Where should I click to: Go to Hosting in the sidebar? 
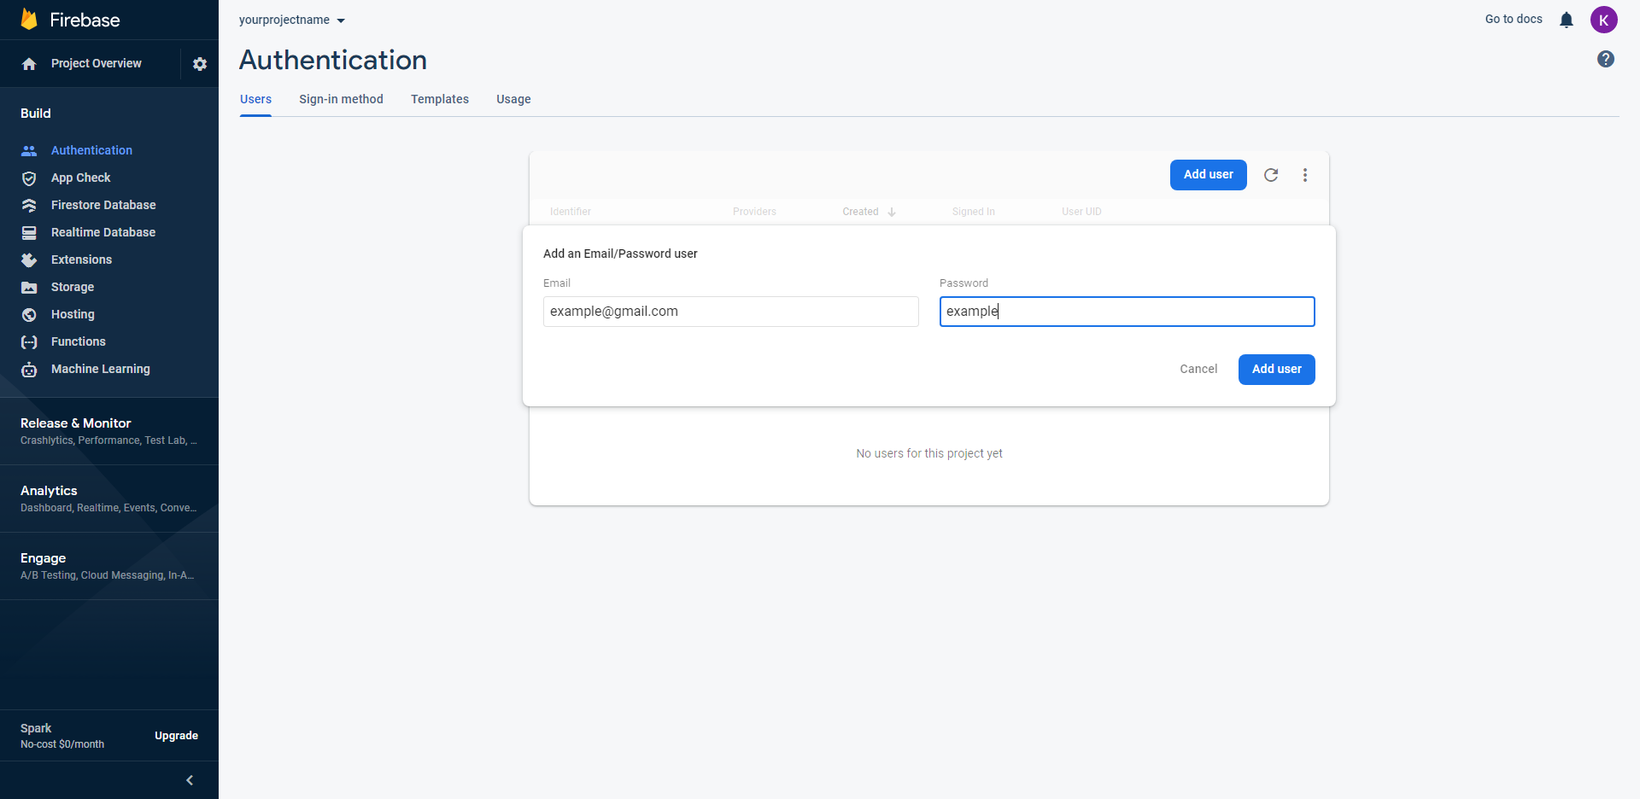tap(73, 314)
